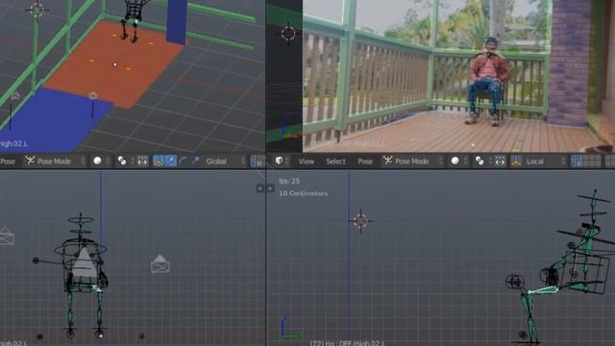This screenshot has width=615, height=346.
Task: Enable the rotate manipulator arc in left header
Action: [183, 161]
